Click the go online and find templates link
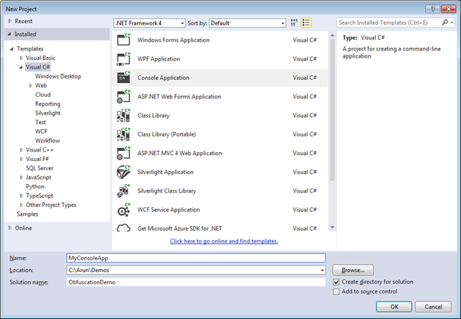This screenshot has height=319, width=461. click(224, 241)
